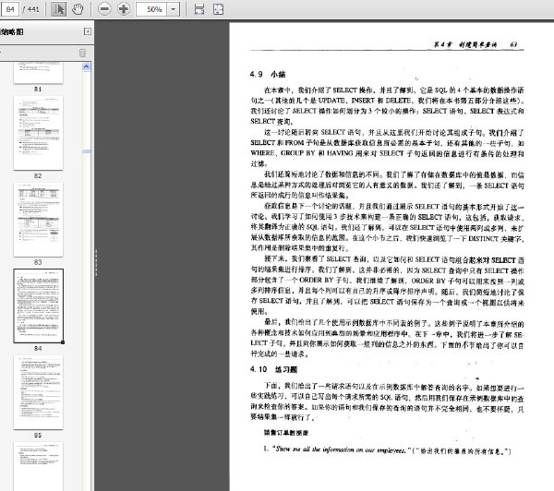Click the thumbnail scrollbar up arrow

click(x=86, y=66)
